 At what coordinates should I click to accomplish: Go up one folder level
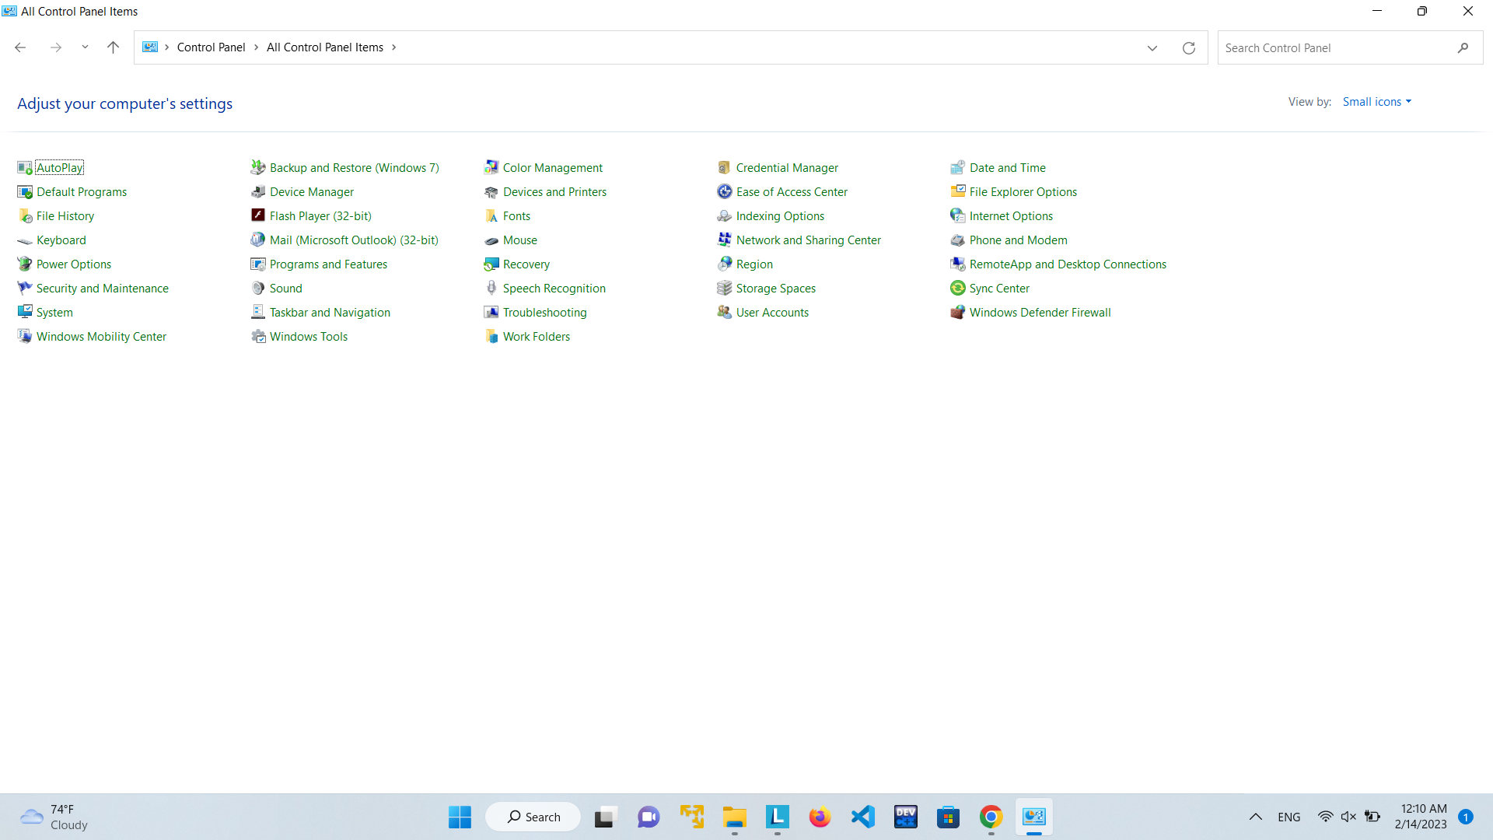113,47
